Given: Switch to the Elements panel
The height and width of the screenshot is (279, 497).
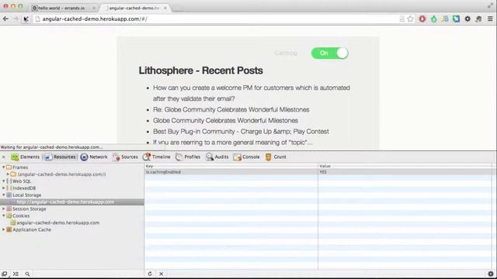Looking at the screenshot, I should click(26, 157).
